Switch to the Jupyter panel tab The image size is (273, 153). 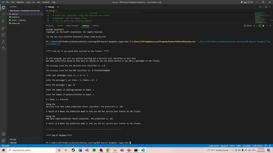pyautogui.click(x=96, y=25)
